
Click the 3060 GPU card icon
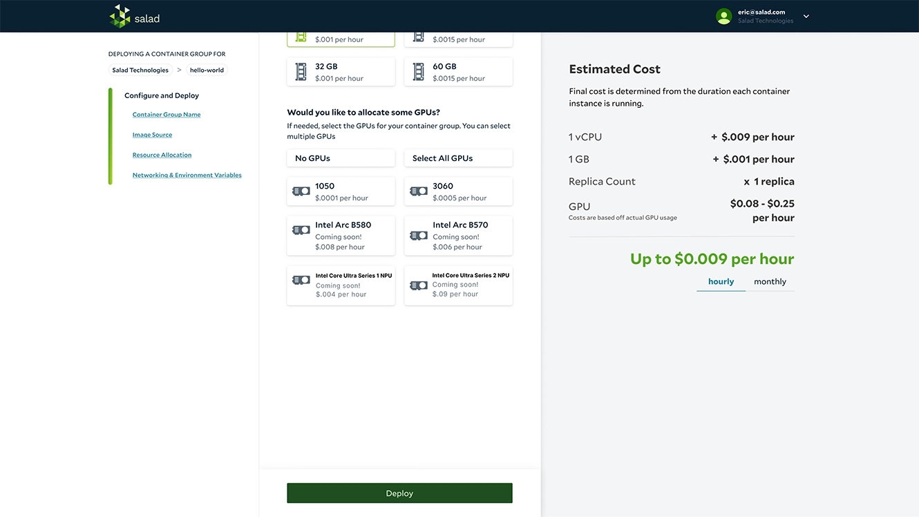(418, 191)
